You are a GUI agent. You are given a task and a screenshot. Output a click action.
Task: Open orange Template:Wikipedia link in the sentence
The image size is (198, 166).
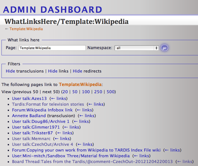click(x=80, y=84)
